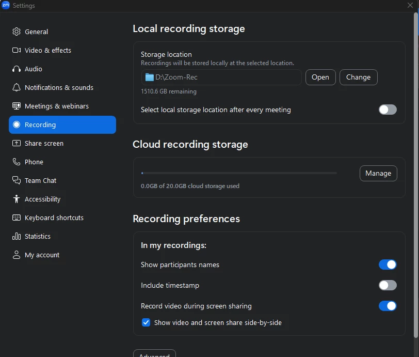Image resolution: width=419 pixels, height=357 pixels.
Task: Click the Notifications & sounds bell icon
Action: (x=17, y=87)
